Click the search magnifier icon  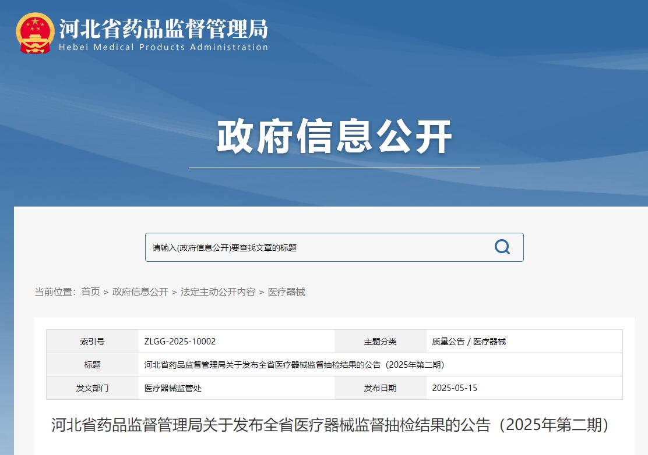pos(502,247)
